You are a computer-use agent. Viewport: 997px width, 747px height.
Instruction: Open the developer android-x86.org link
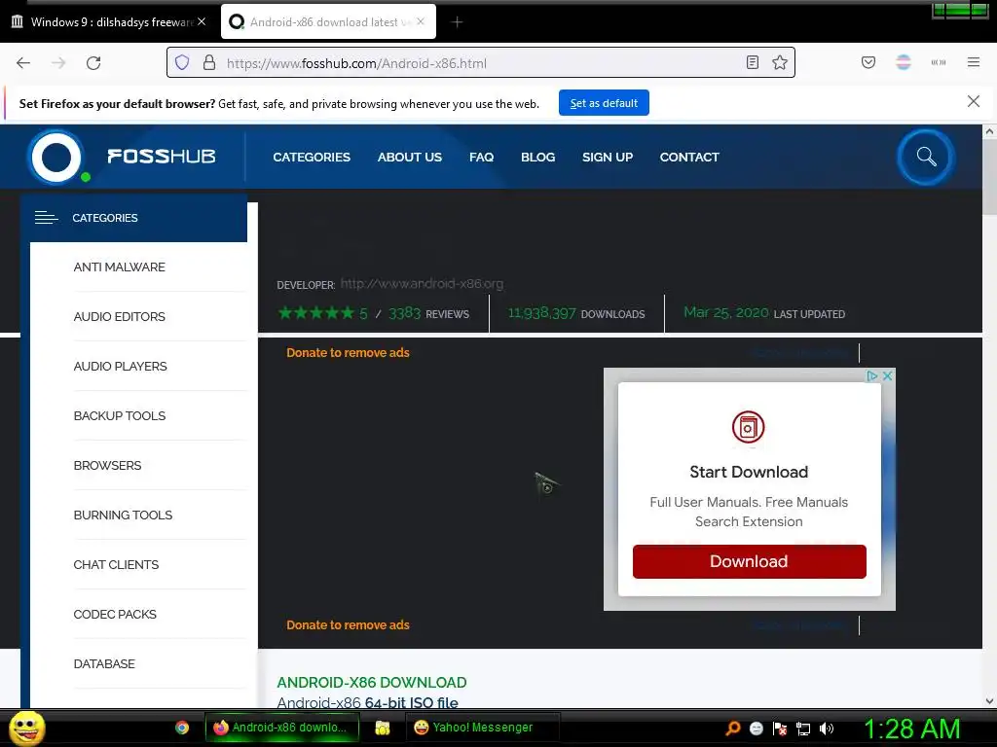pyautogui.click(x=422, y=283)
